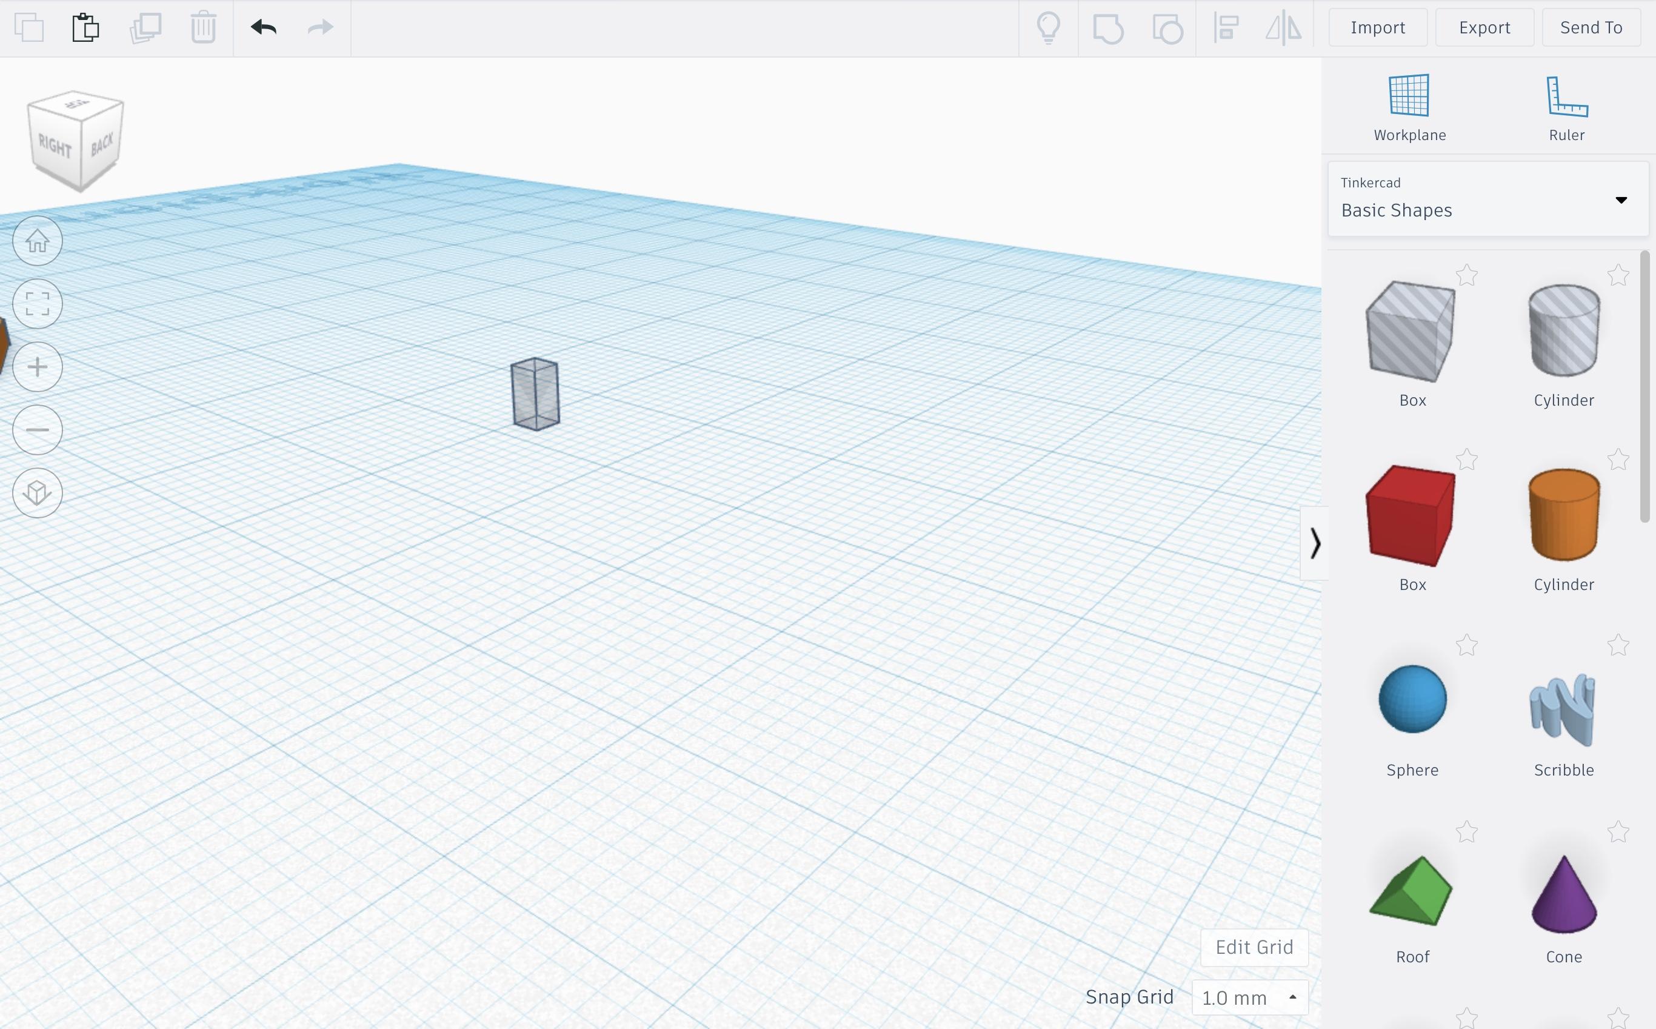The width and height of the screenshot is (1656, 1029).
Task: Pick the green Roof shape
Action: tap(1411, 890)
